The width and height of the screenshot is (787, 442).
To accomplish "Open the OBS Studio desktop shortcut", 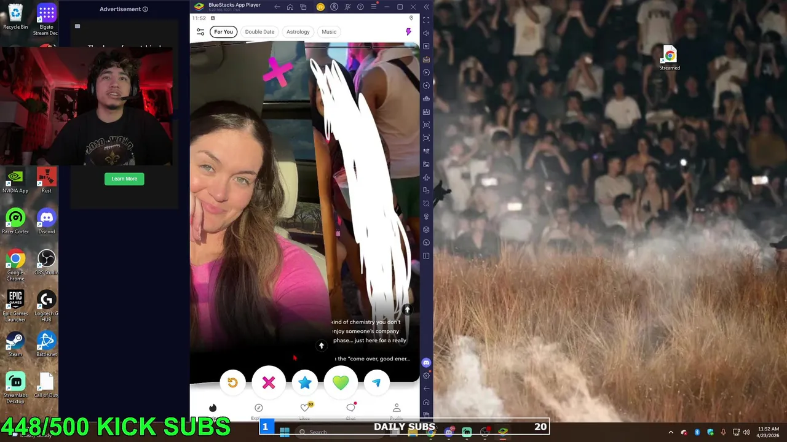I will [x=46, y=263].
